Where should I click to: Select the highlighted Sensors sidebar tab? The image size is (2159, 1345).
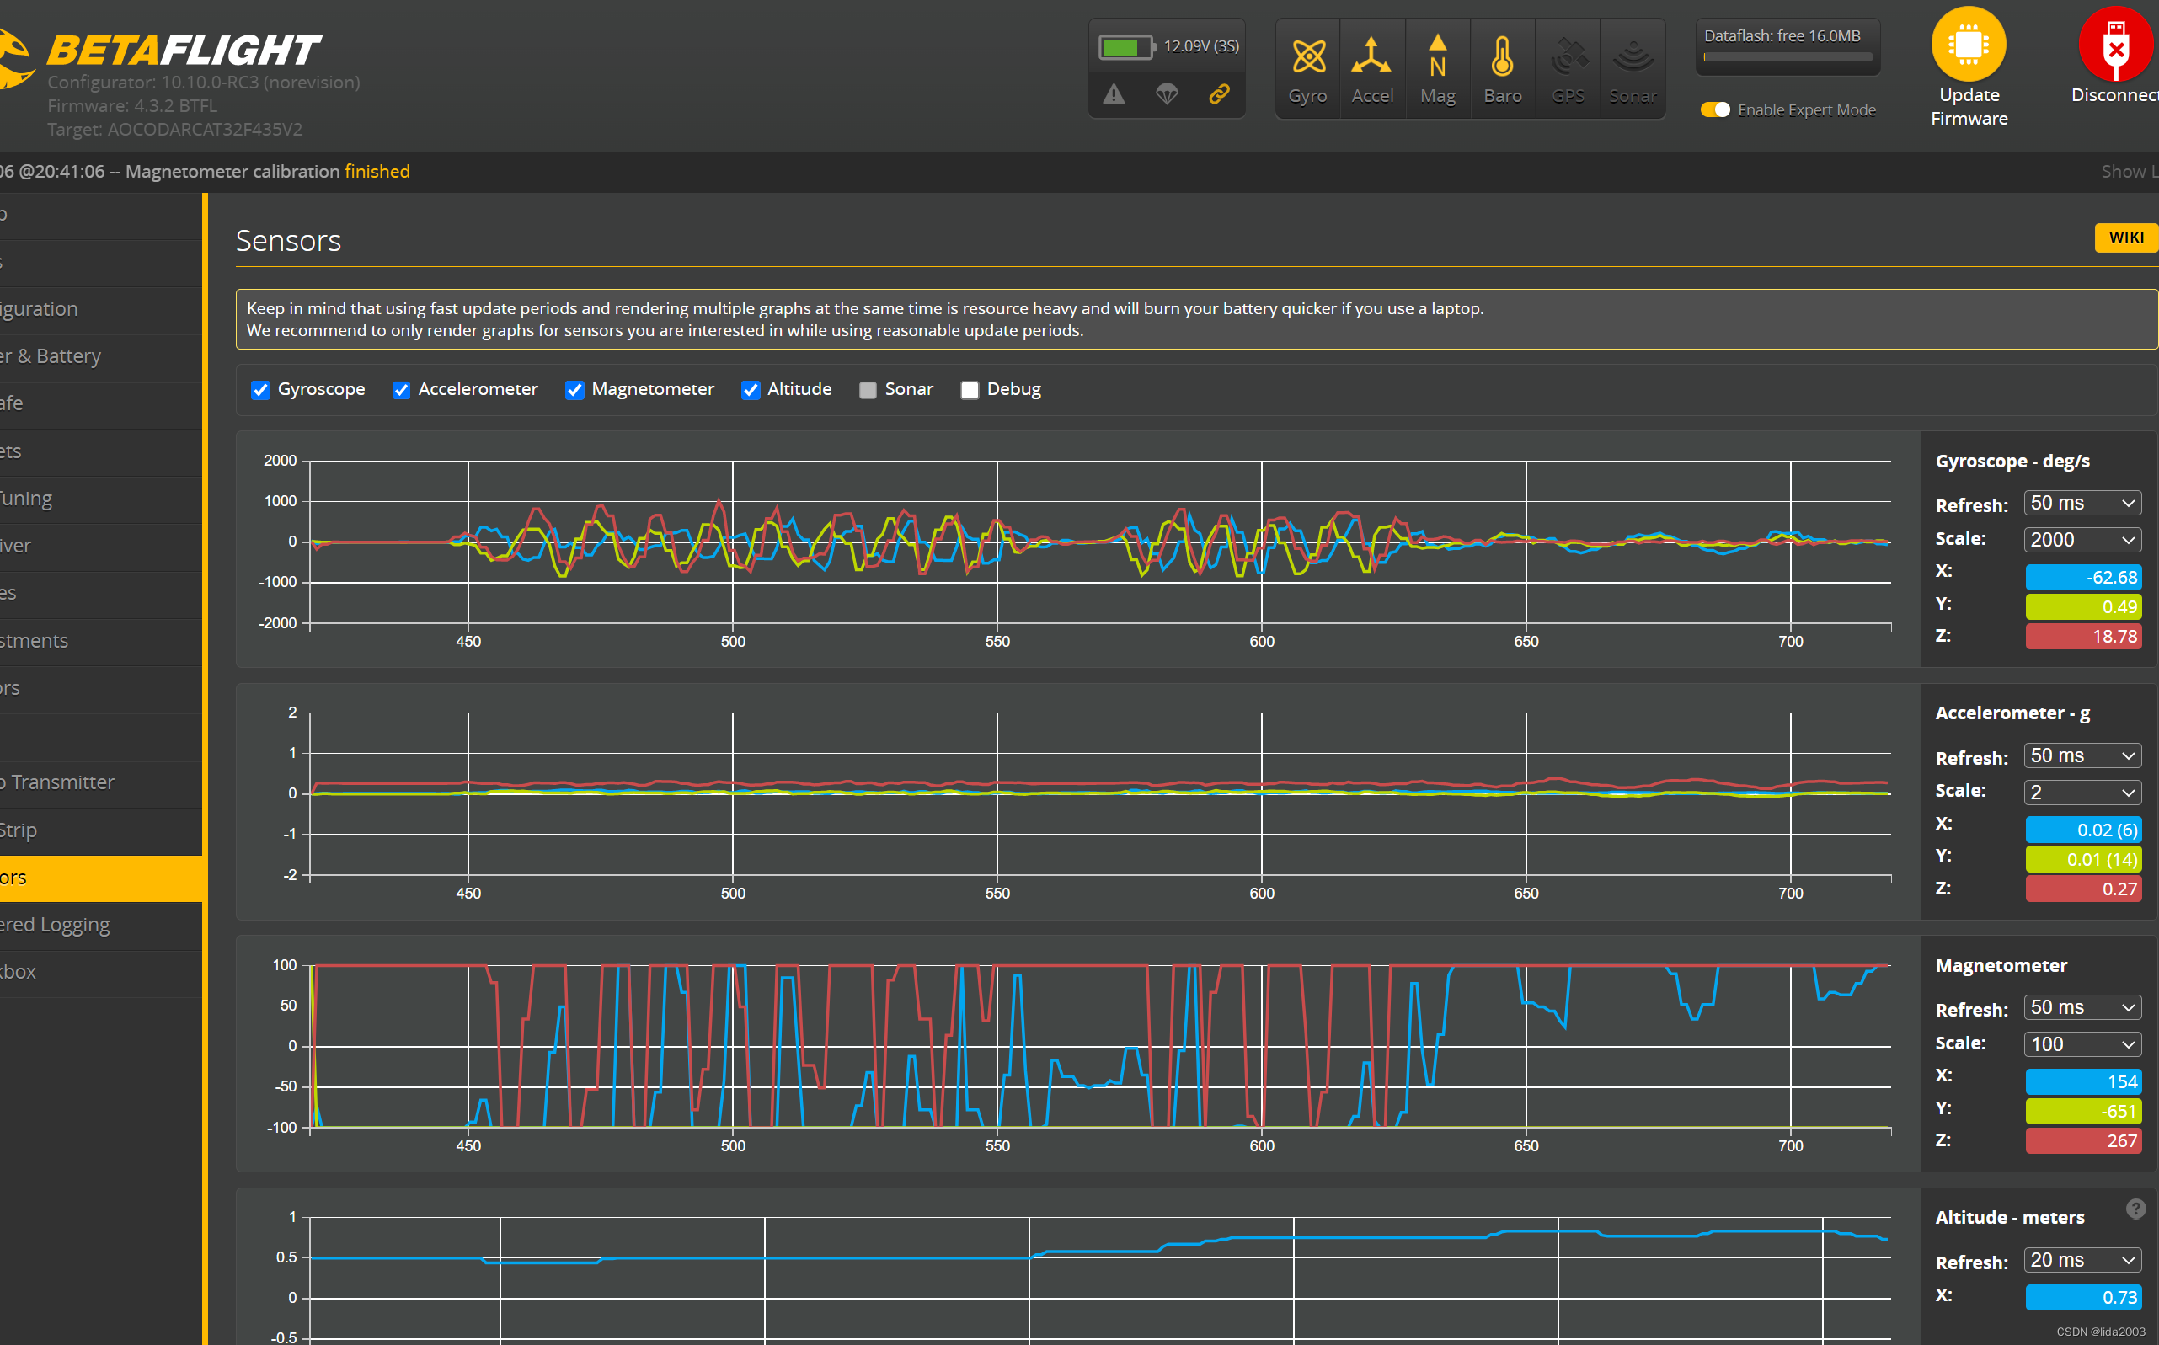[x=100, y=878]
